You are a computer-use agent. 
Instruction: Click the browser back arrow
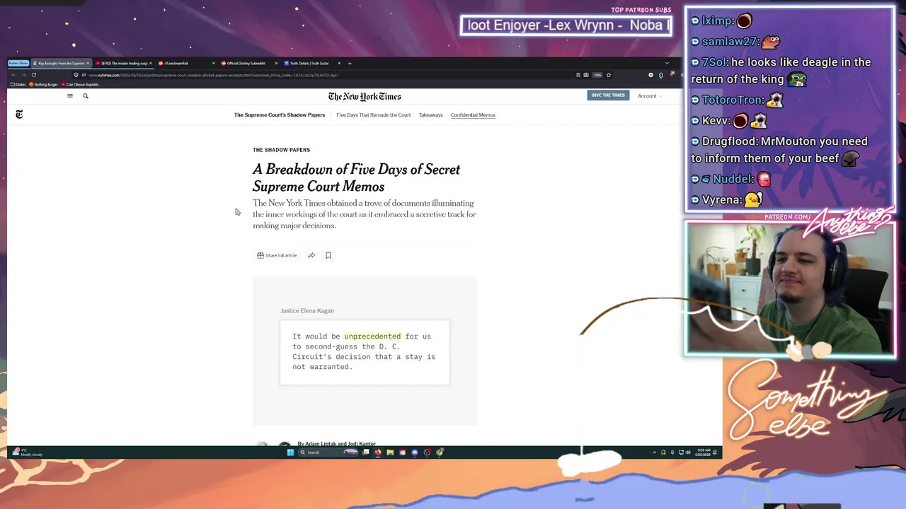13,75
